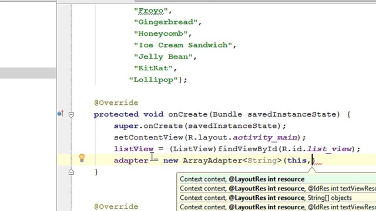Click the findViewById call

[247, 149]
